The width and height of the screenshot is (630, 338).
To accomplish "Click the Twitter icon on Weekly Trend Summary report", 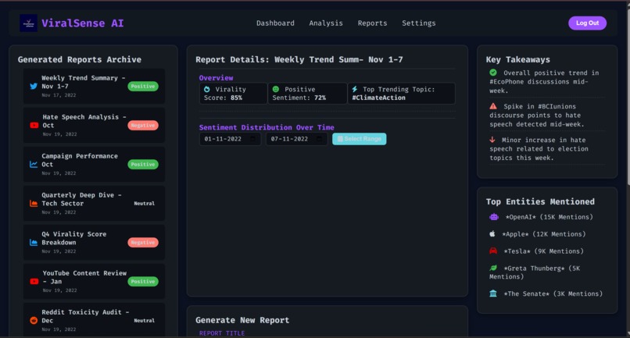I will (34, 87).
